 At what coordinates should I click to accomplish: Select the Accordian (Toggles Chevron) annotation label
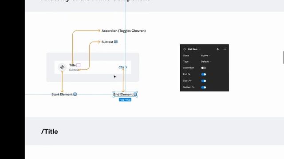(123, 30)
